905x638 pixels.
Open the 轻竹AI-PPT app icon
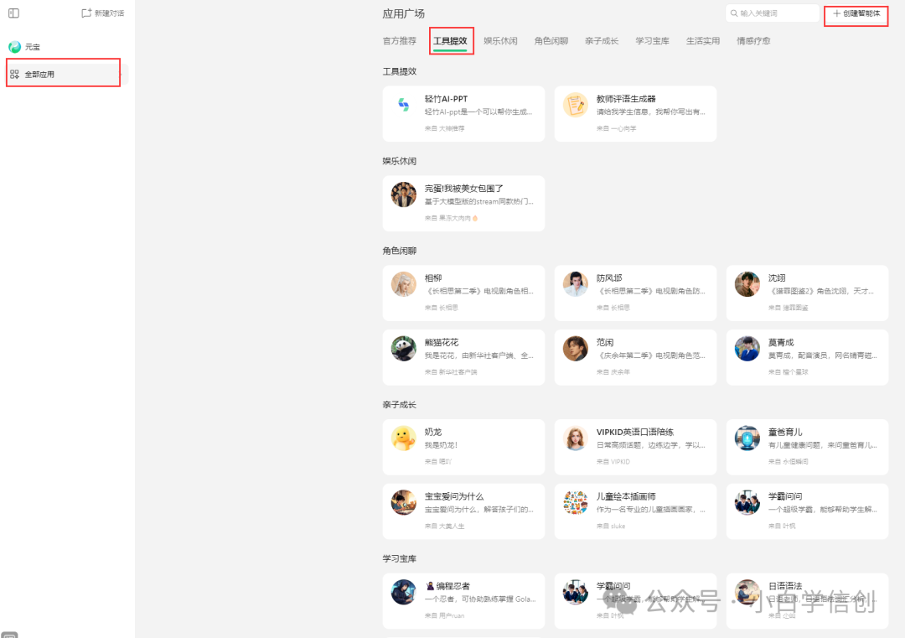tap(403, 105)
